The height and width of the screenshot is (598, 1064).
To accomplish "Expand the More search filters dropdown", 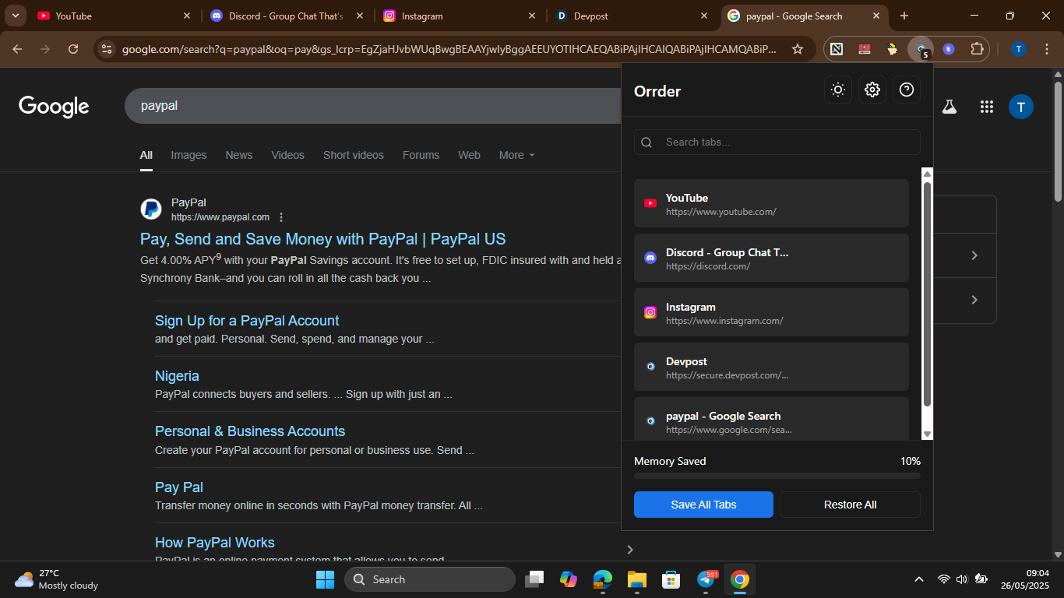I will 517,155.
